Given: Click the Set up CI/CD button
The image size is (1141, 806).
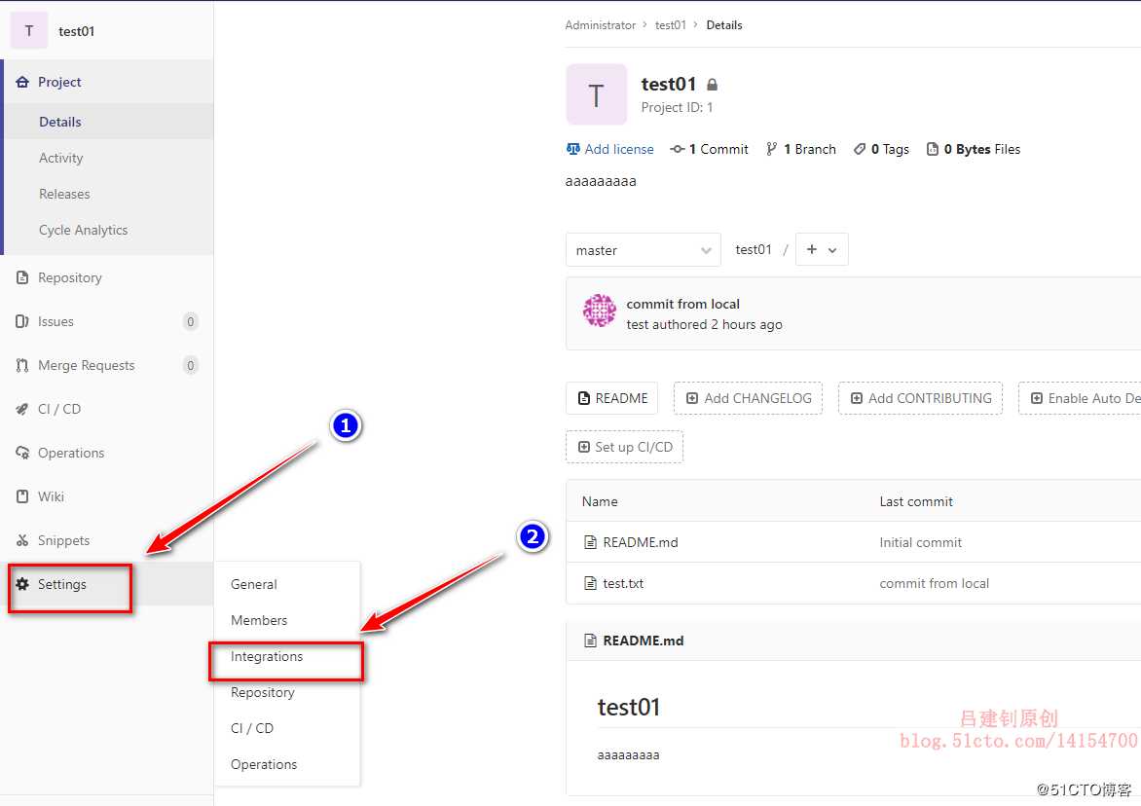Looking at the screenshot, I should tap(624, 447).
